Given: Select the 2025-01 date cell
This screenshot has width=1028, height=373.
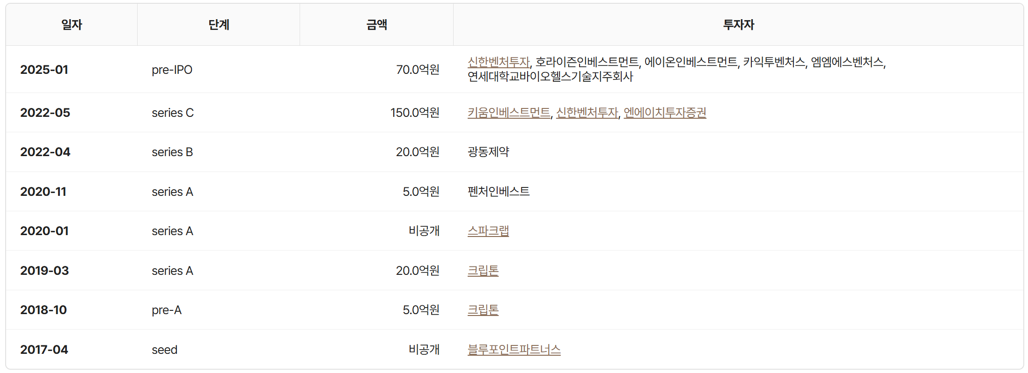Looking at the screenshot, I should [44, 70].
